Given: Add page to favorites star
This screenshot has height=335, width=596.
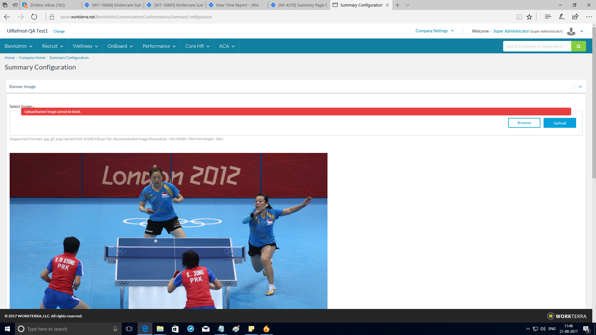Looking at the screenshot, I should coord(529,17).
